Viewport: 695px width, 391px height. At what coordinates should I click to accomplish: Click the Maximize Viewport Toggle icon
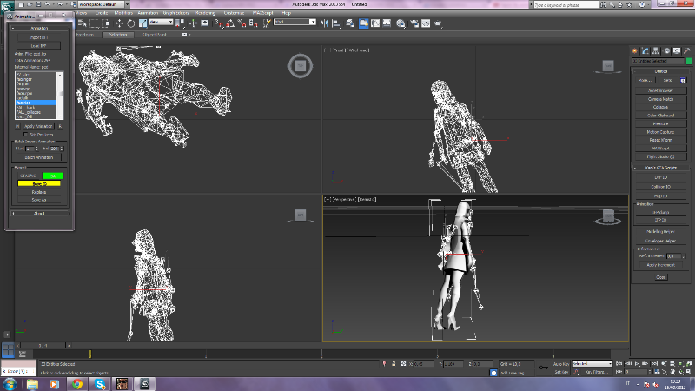pyautogui.click(x=689, y=372)
